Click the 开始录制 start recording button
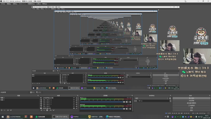The height and width of the screenshot is (119, 211). (x=191, y=101)
